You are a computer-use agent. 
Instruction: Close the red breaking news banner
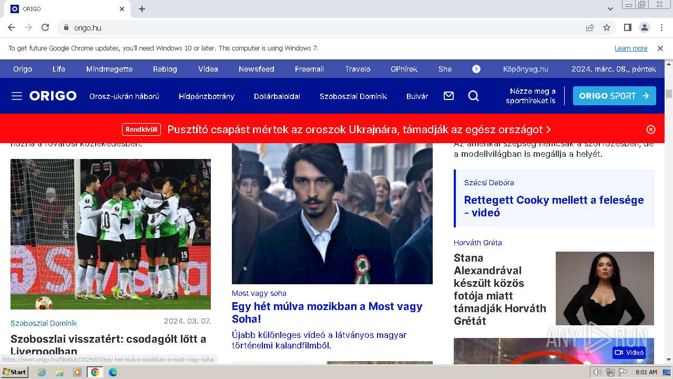651,129
